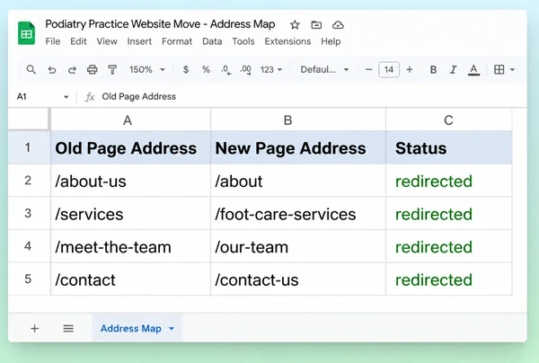This screenshot has height=363, width=539.
Task: Click the search menus magnifier icon
Action: pos(31,70)
